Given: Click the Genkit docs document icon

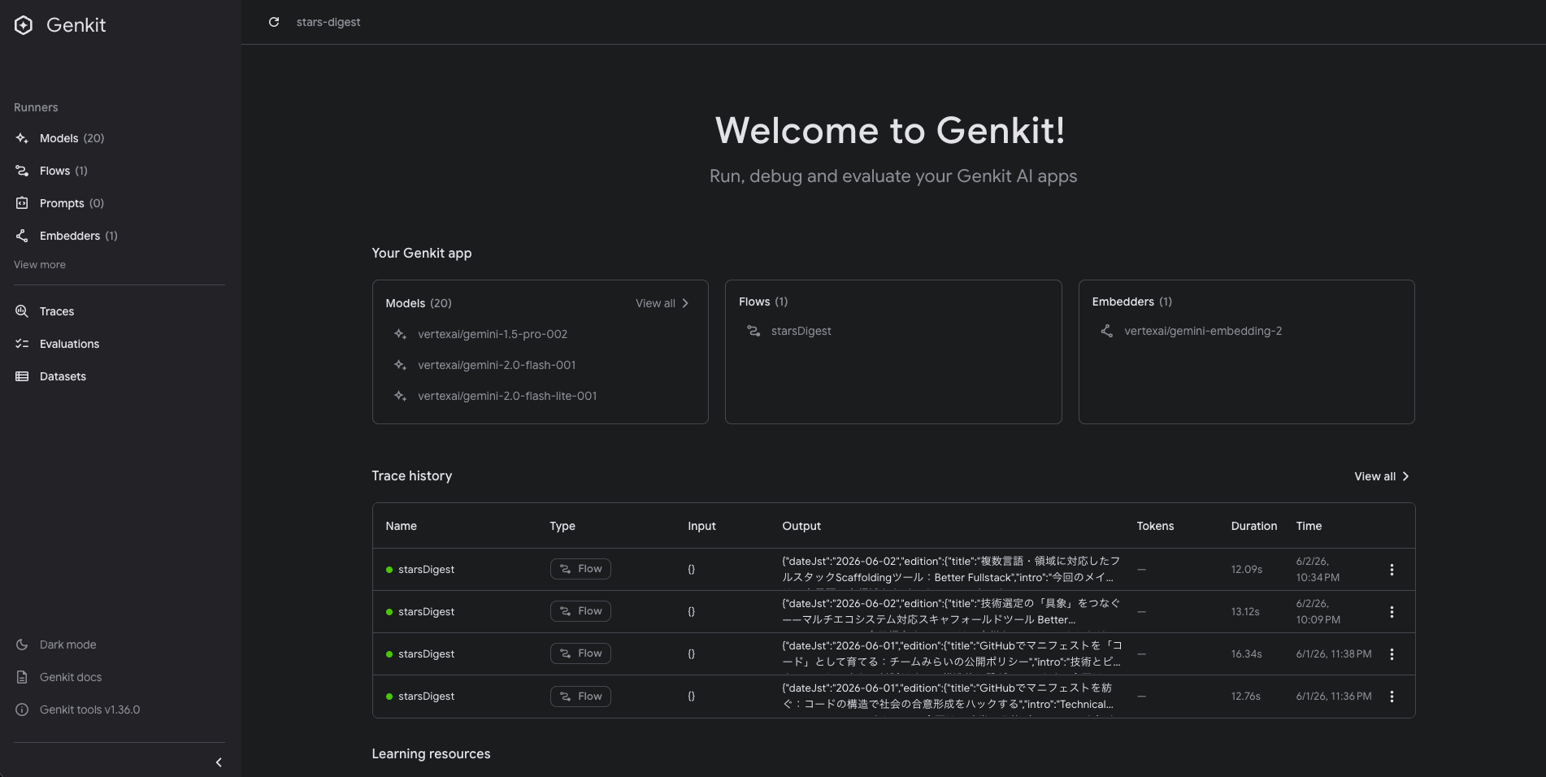Looking at the screenshot, I should (x=22, y=677).
